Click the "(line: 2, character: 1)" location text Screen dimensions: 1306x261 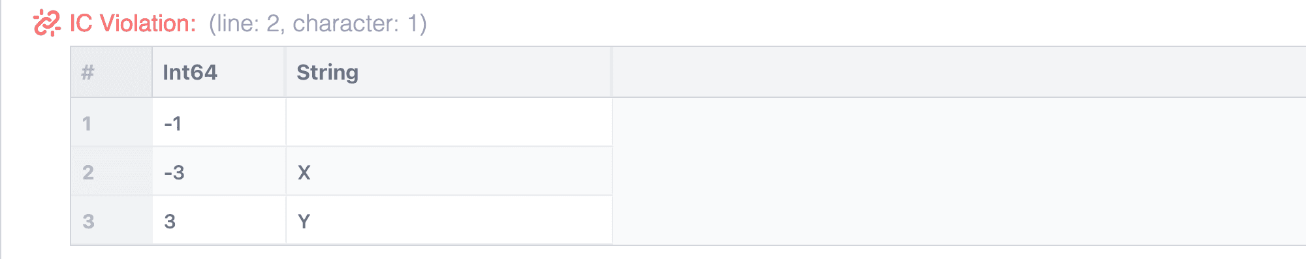pos(317,23)
